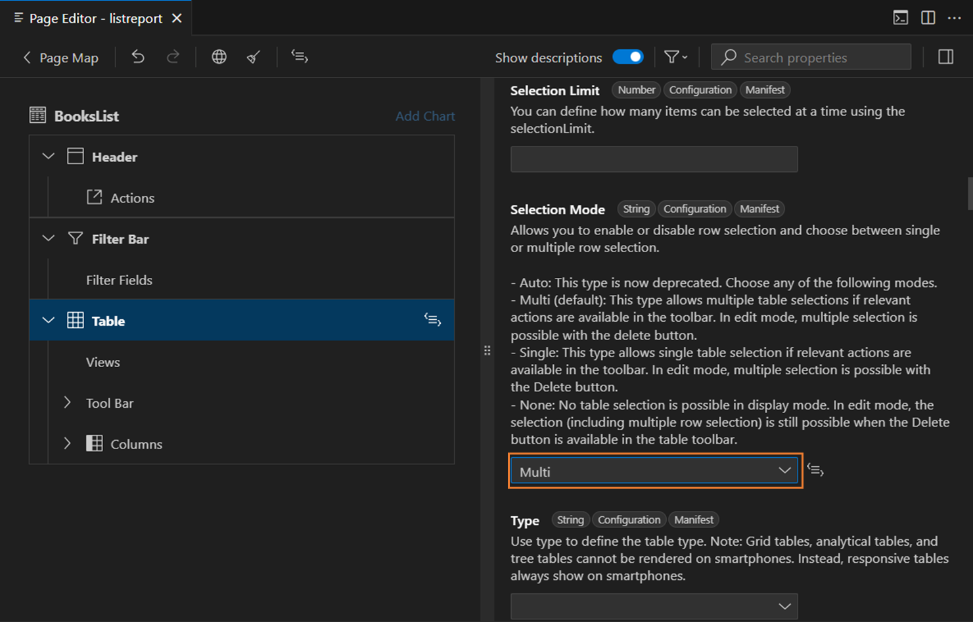
Task: Toggle the side panel layout icon
Action: 945,57
